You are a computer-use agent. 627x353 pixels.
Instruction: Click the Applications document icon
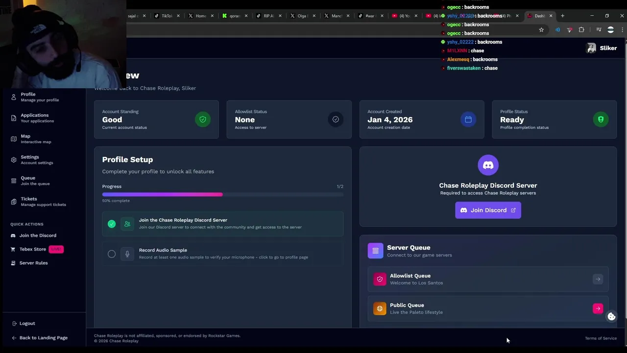click(14, 118)
